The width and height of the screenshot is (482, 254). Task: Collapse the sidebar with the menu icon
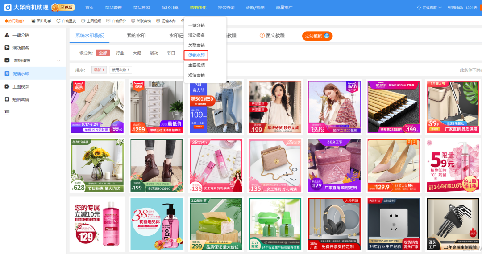pos(7,112)
